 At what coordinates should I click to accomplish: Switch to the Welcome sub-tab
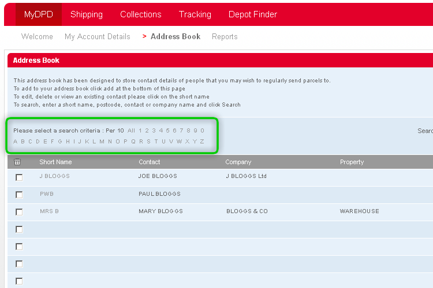tap(37, 36)
